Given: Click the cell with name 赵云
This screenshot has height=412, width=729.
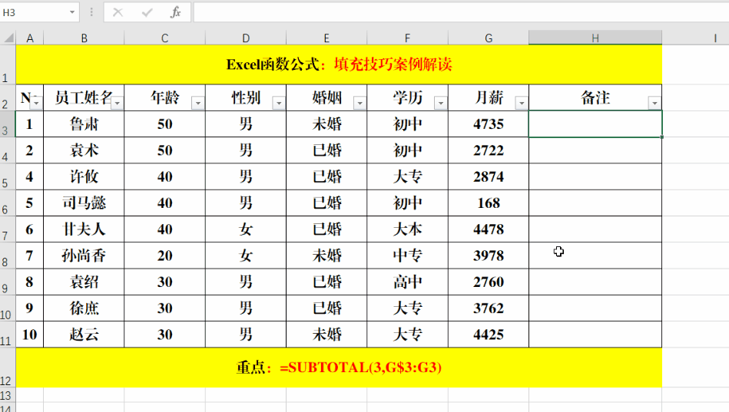Looking at the screenshot, I should [84, 335].
